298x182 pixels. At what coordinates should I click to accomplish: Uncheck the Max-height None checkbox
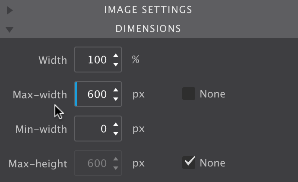coord(189,163)
